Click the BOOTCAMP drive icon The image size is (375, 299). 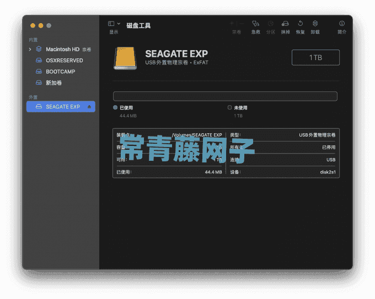pyautogui.click(x=39, y=72)
